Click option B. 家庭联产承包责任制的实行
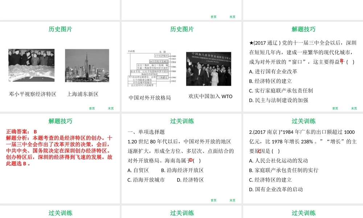Viewport: 363px width, 218px height. 284,170
